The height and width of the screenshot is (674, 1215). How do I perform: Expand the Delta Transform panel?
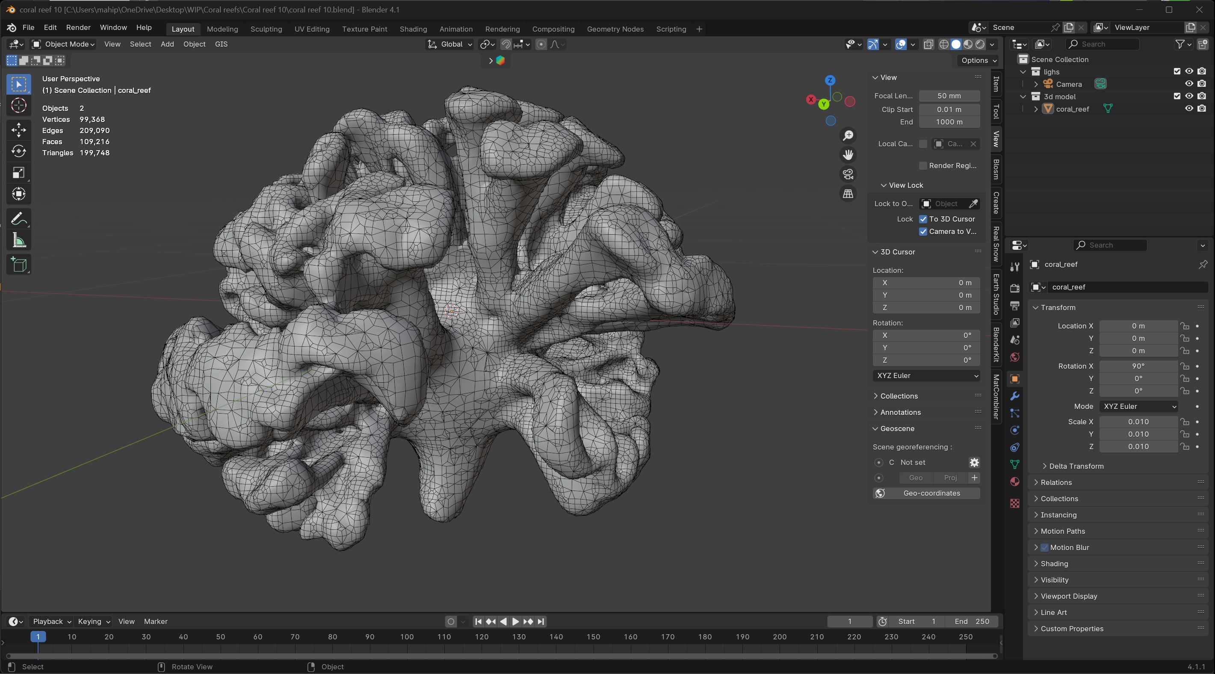1076,466
